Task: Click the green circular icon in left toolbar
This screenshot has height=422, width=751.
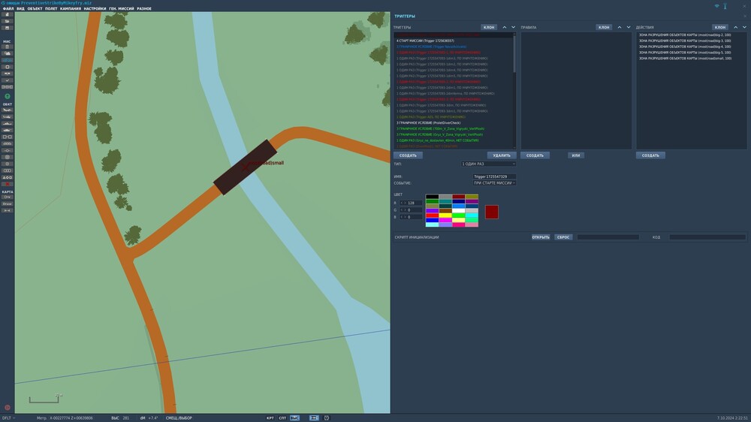Action: (x=8, y=96)
